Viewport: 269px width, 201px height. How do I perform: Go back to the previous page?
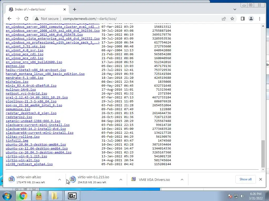click(9, 19)
